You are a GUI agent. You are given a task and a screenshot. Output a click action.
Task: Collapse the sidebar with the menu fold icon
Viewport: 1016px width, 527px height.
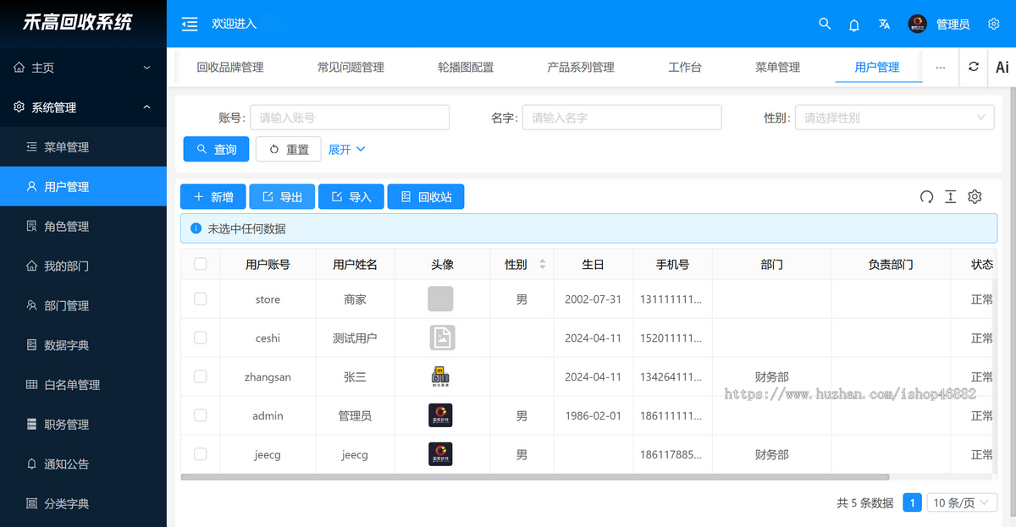point(190,24)
